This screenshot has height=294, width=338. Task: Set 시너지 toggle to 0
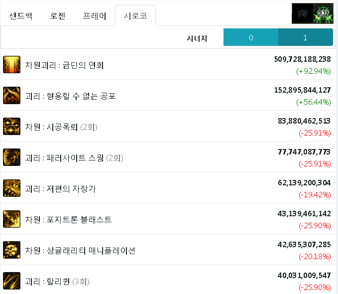[x=251, y=38]
